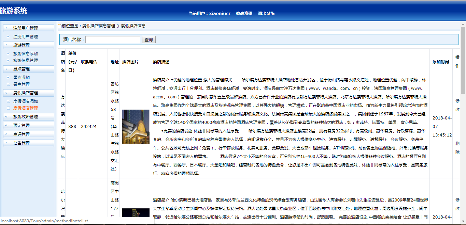This screenshot has width=466, height=225.
Task: Click the 添加时间 column header
Action: point(441,62)
